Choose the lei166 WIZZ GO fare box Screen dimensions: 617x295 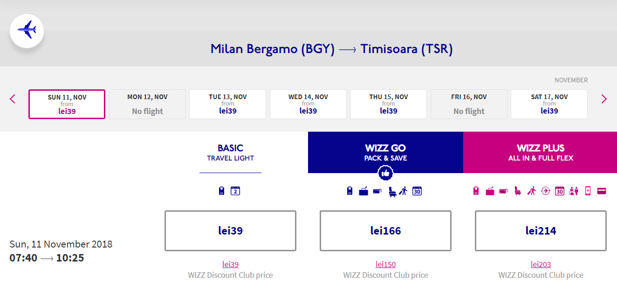[x=385, y=231]
